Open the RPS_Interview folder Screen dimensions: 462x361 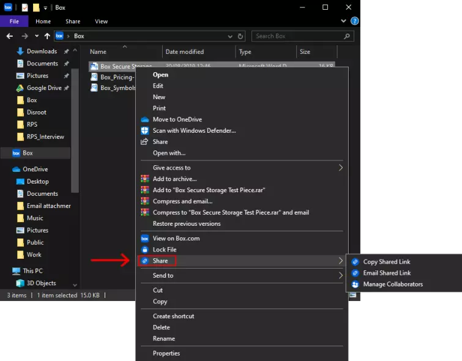pos(45,136)
